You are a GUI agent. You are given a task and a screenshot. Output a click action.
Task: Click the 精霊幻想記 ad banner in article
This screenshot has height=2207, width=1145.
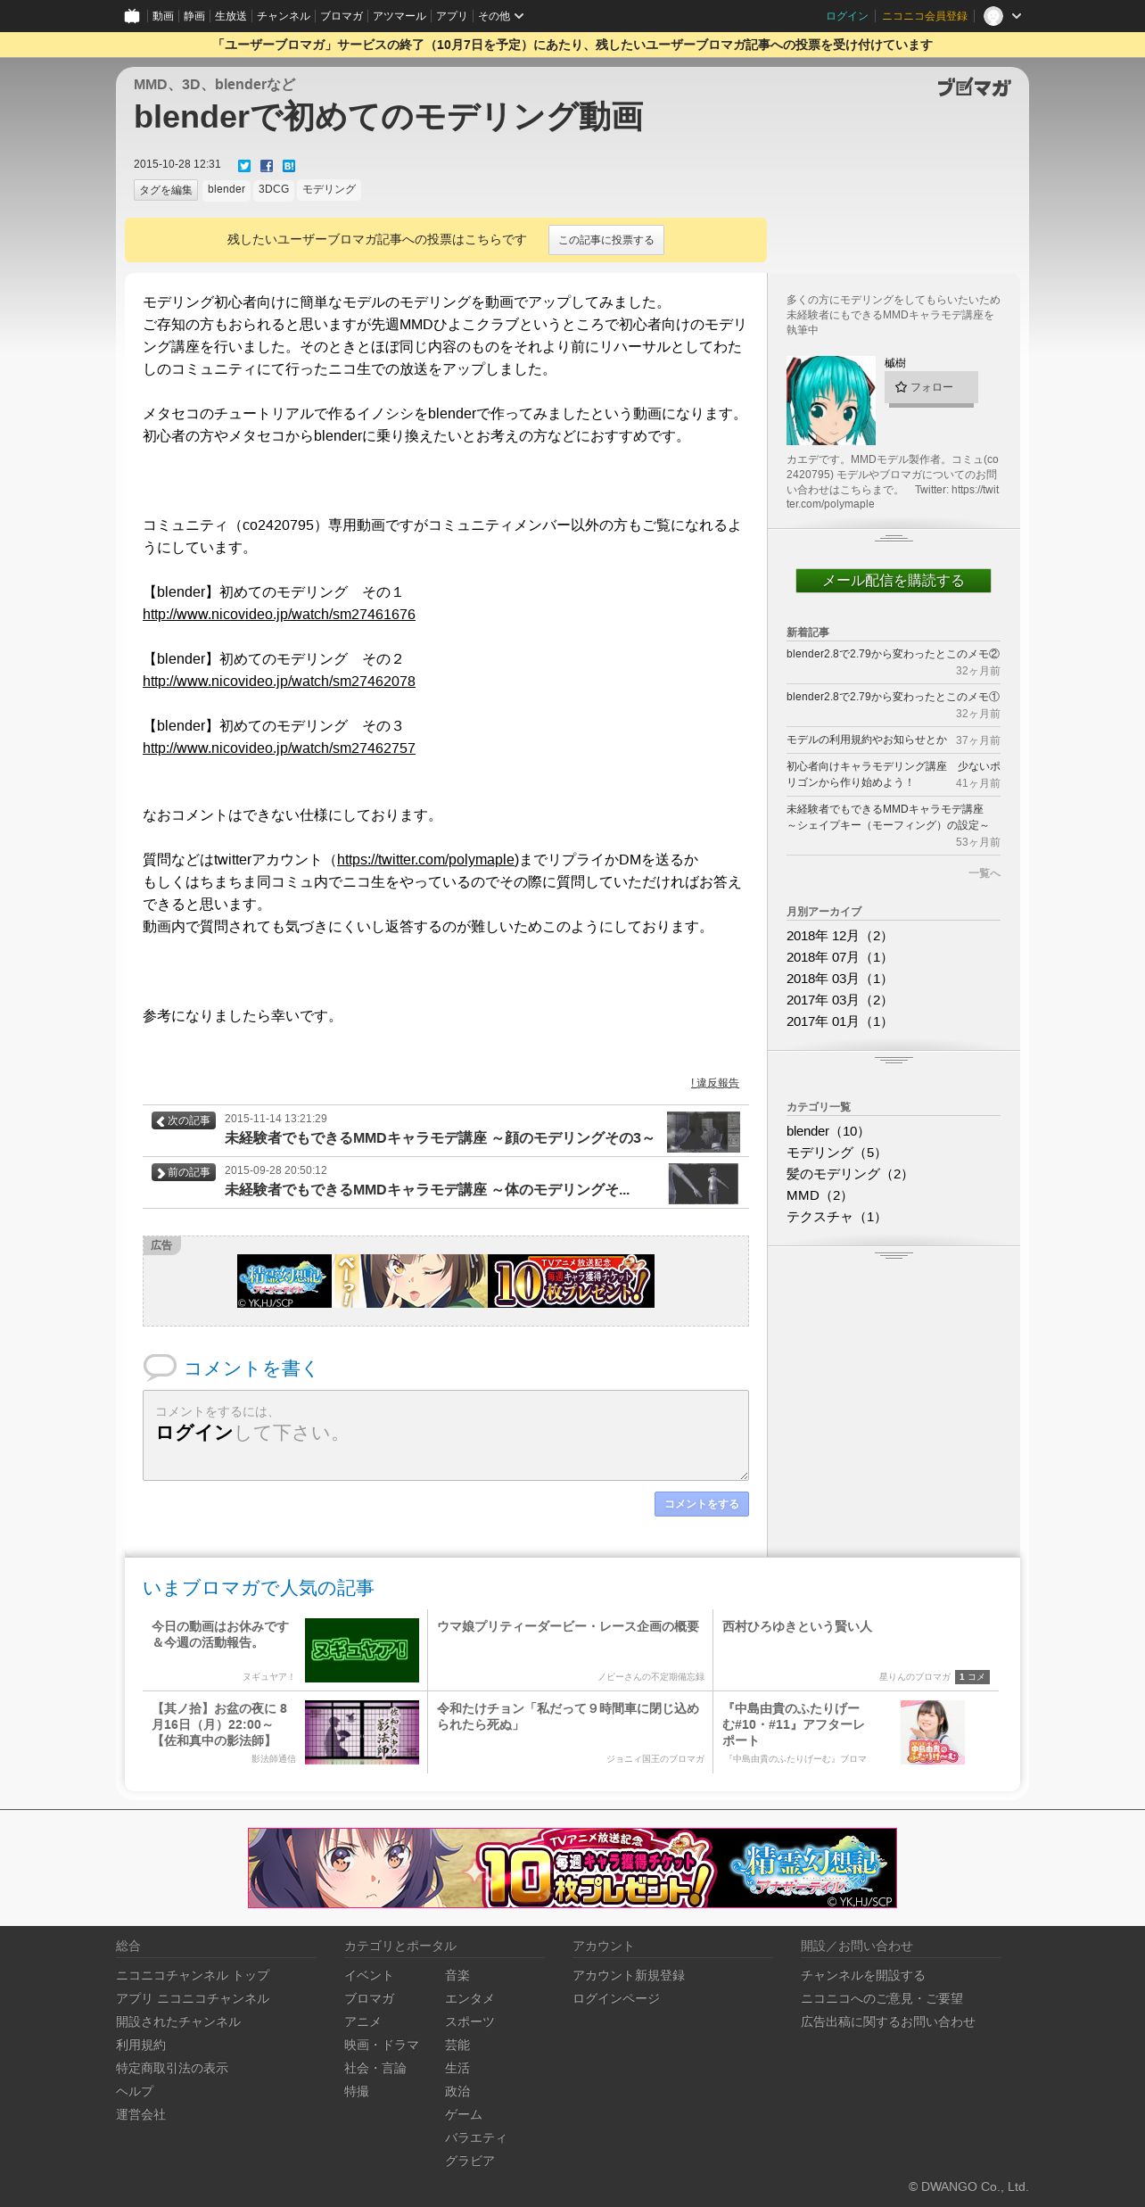tap(446, 1281)
